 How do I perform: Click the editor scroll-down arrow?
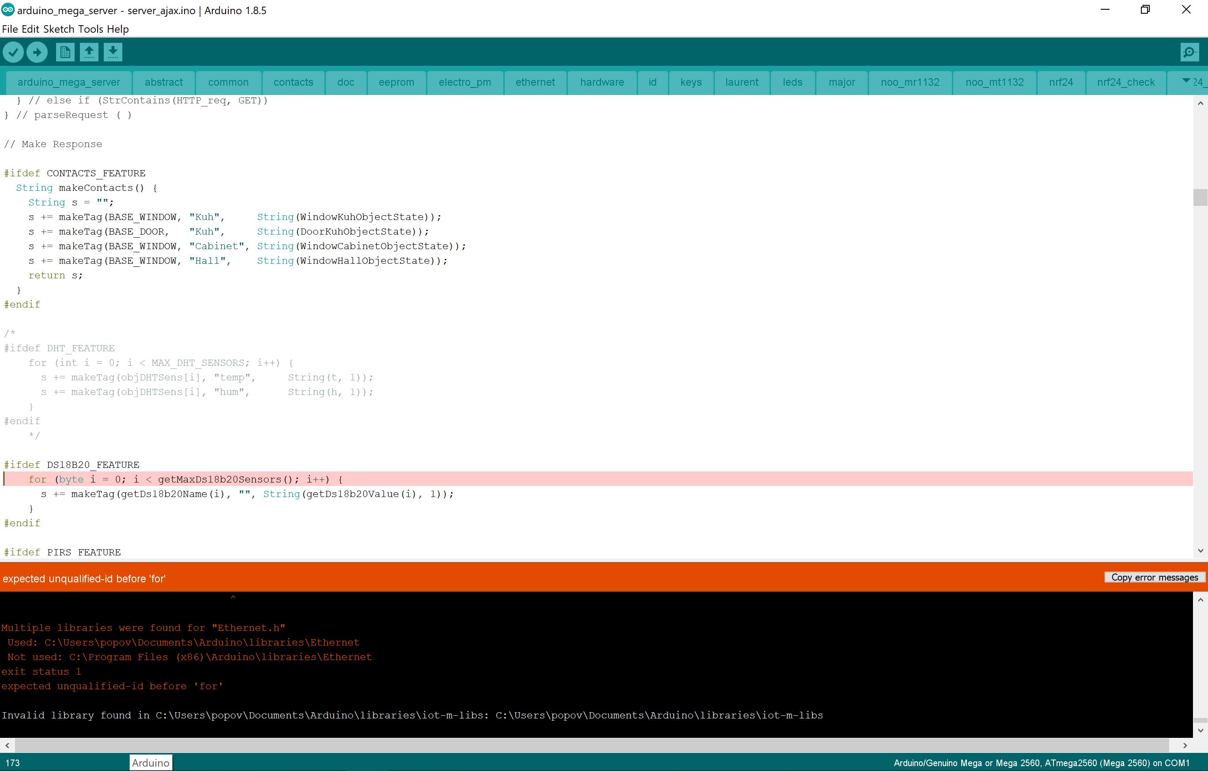tap(1200, 551)
